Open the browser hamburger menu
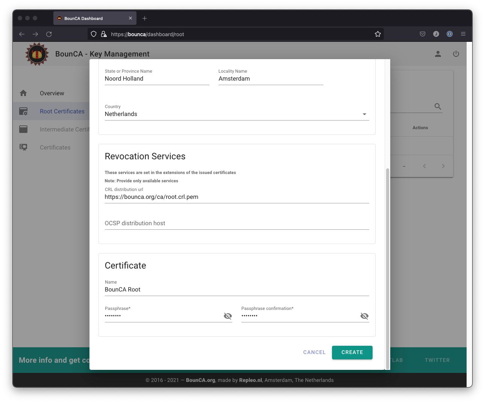Image resolution: width=485 pixels, height=403 pixels. (463, 34)
